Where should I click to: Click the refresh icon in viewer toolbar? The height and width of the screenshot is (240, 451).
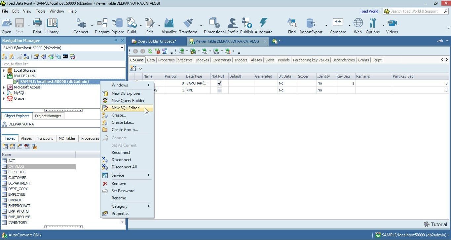150,51
